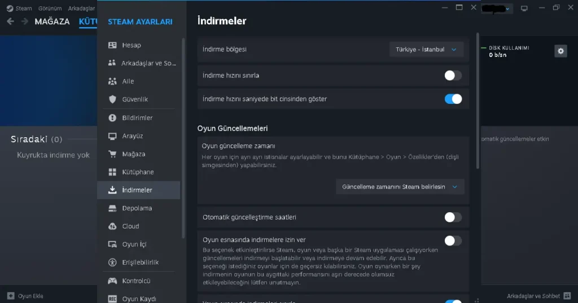Click the Erişilebilirlik accessibility icon

(112, 262)
